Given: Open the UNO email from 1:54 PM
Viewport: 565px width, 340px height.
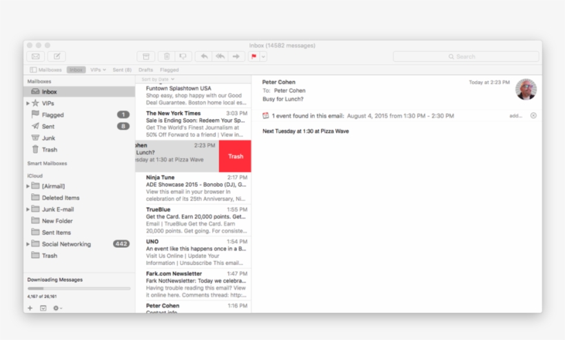Looking at the screenshot, I should tap(194, 252).
